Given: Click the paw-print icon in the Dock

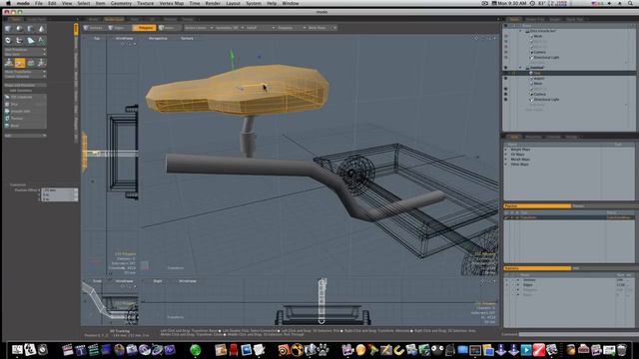Looking at the screenshot, I should pos(323,350).
